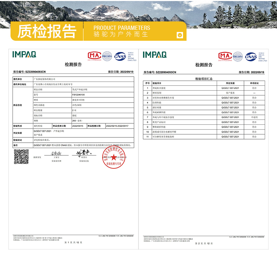Click the page 2 of 12 footer text
The image size is (277, 253).
point(204,244)
